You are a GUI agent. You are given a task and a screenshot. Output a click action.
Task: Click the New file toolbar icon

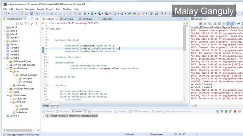coord(5,14)
